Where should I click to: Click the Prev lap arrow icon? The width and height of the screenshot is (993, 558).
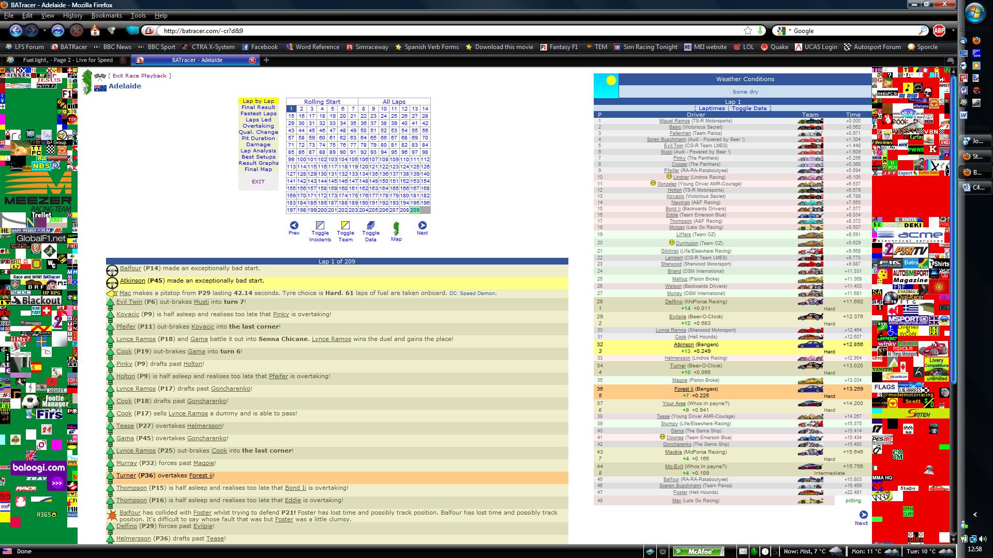click(294, 225)
